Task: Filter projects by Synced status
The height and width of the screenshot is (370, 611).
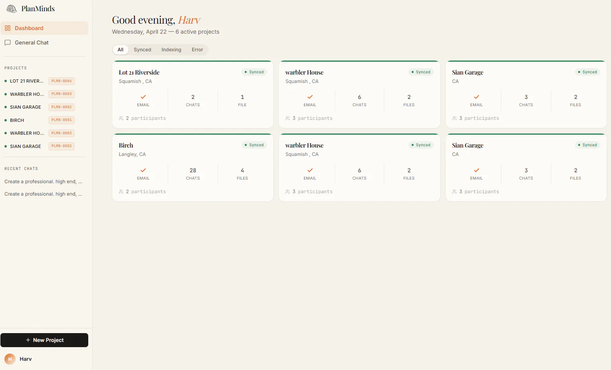Action: pos(142,50)
